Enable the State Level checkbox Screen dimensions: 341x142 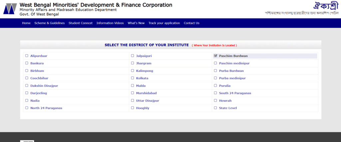(215, 108)
